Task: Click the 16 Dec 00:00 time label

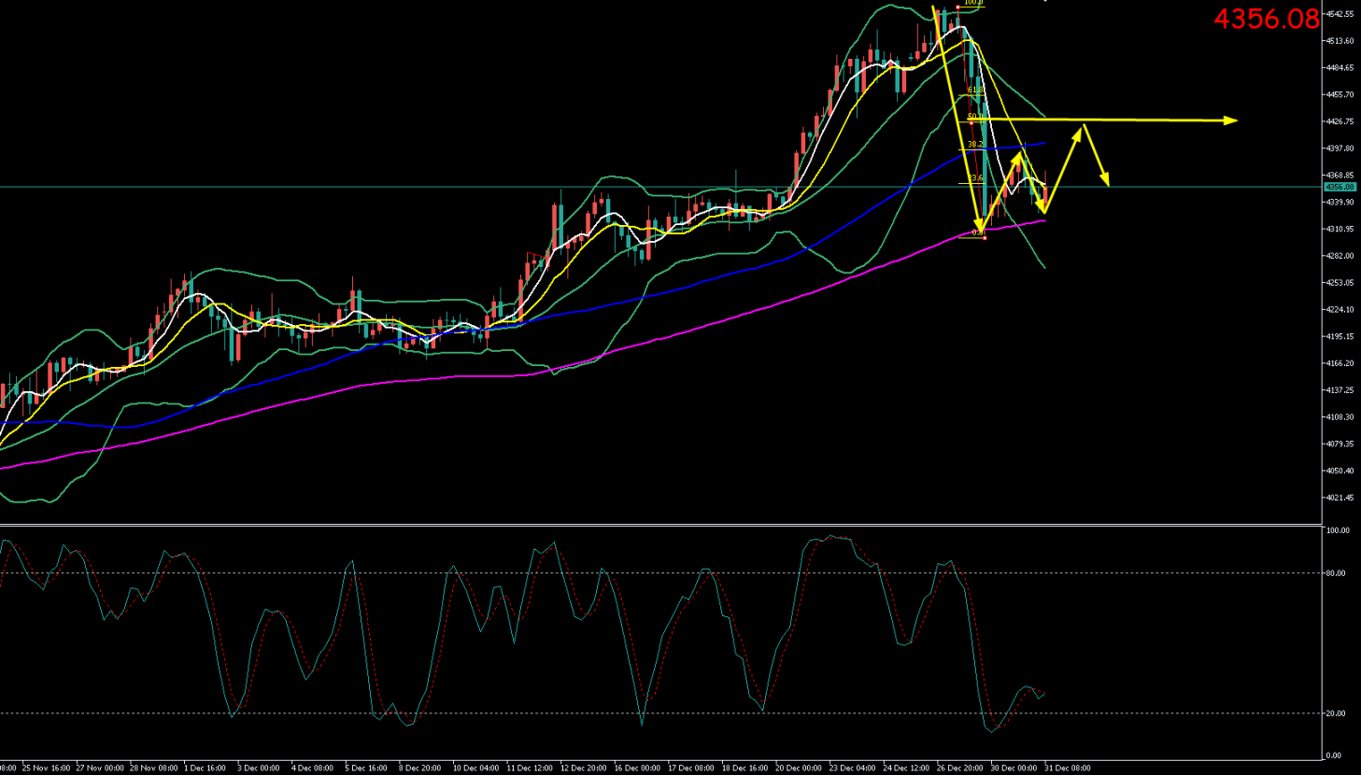Action: [637, 768]
